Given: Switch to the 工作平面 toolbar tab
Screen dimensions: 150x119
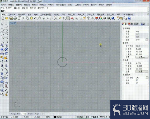Looking at the screenshot, I should pyautogui.click(x=12, y=15).
